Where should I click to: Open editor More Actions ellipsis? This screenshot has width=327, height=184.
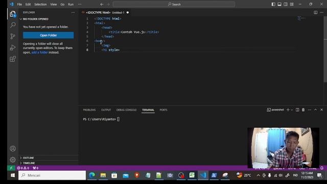point(321,12)
